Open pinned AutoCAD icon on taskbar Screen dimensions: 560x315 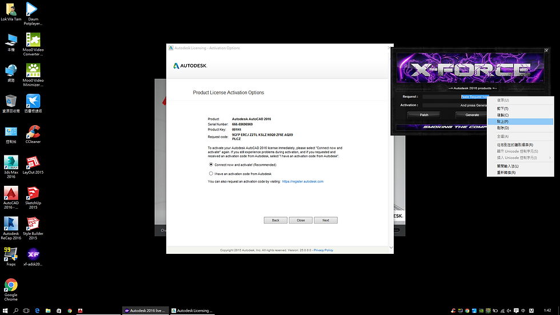[81, 311]
